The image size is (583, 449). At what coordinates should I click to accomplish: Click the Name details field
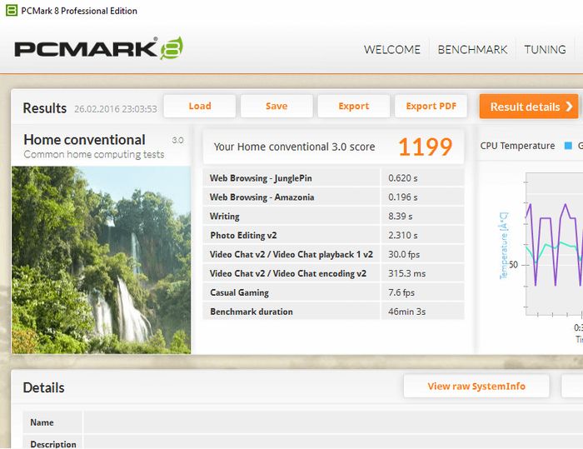click(x=333, y=422)
